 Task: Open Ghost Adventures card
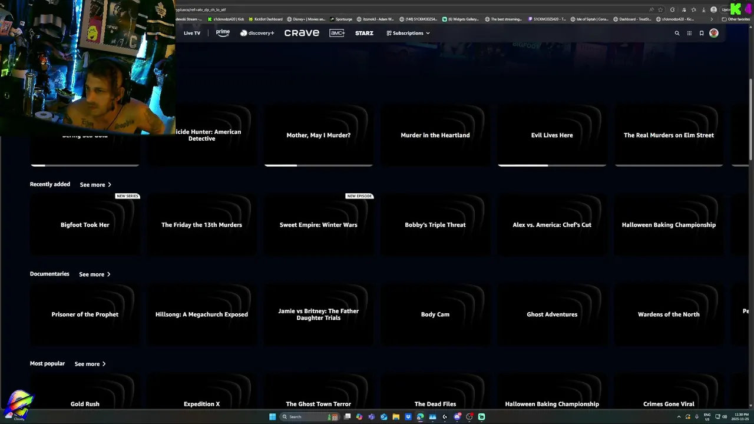point(552,314)
